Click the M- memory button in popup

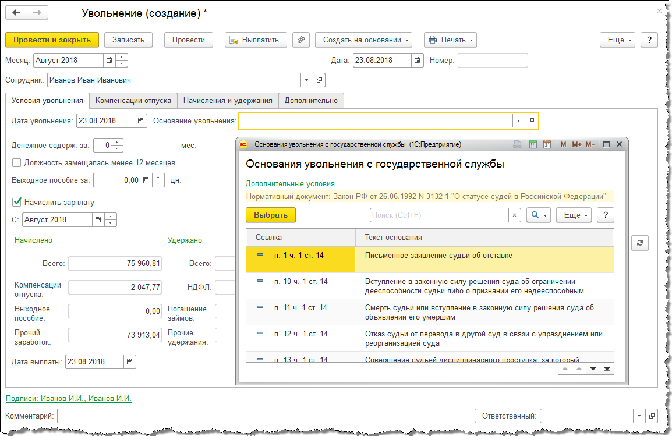coord(590,144)
